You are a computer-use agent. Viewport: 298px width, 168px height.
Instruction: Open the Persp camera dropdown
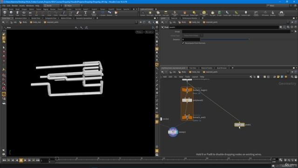(139, 32)
